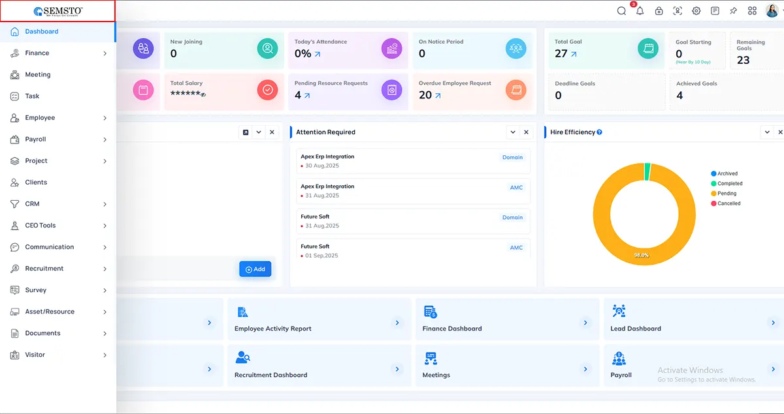Open the settings gear icon

pyautogui.click(x=696, y=11)
